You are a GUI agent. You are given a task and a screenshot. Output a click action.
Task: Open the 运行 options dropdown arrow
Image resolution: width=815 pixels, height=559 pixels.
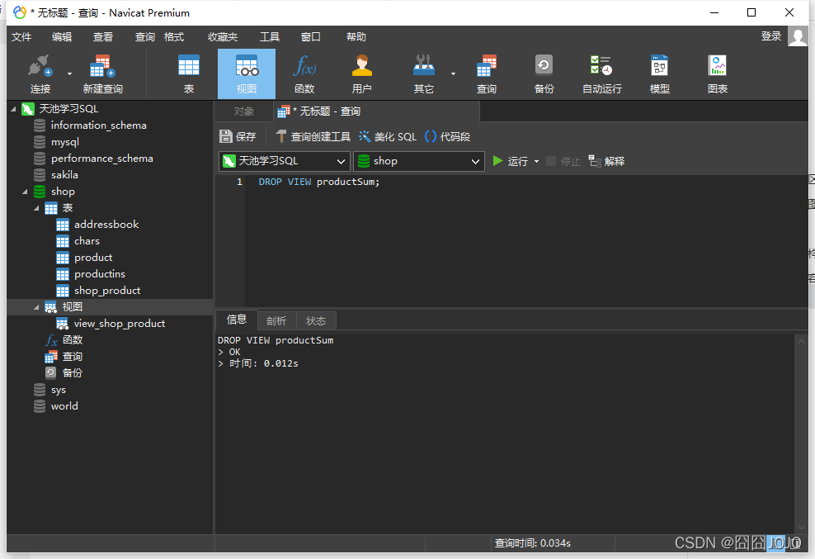point(536,161)
